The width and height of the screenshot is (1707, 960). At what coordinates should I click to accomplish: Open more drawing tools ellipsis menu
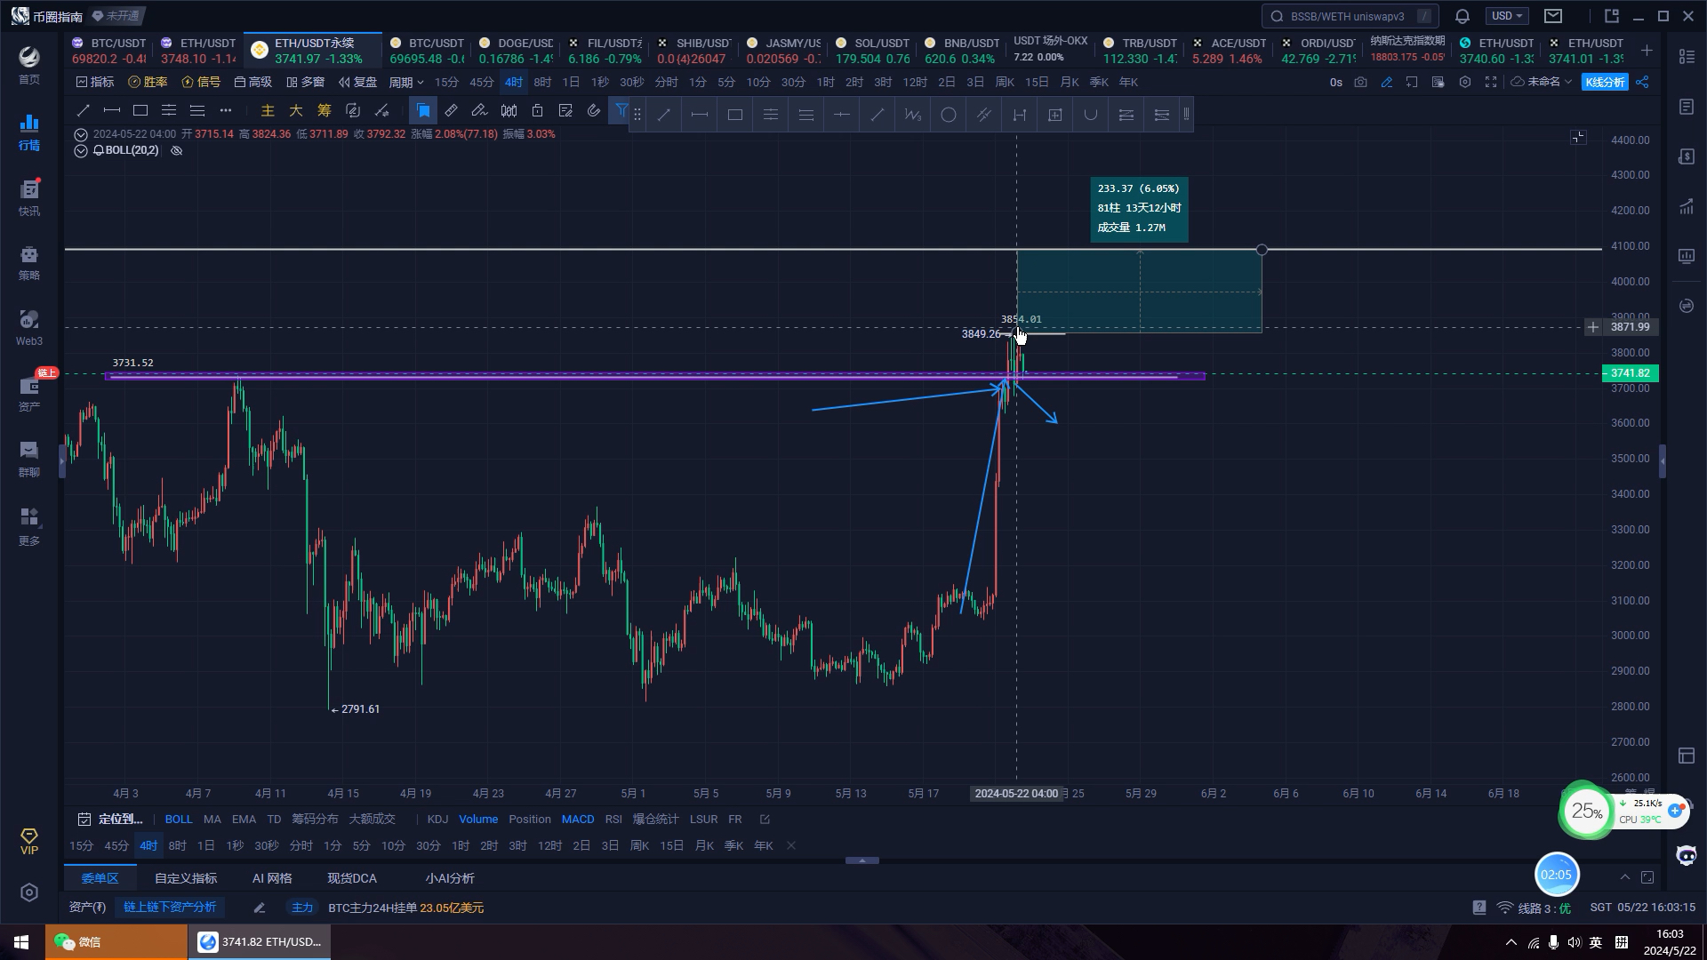(x=226, y=110)
